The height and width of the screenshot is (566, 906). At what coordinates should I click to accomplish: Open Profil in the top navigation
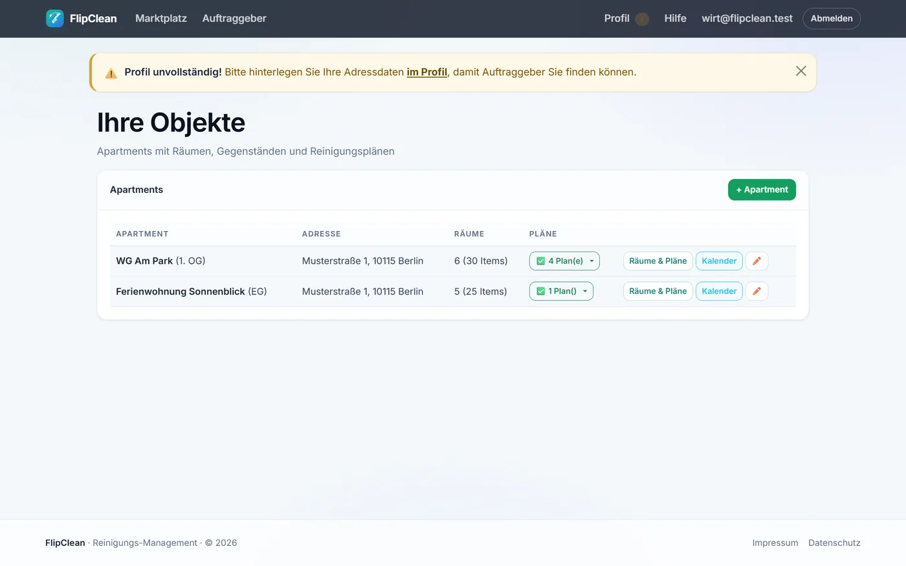(617, 18)
